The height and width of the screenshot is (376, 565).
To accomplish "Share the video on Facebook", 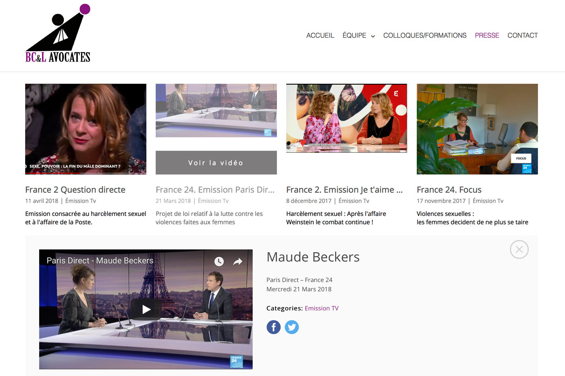I will (x=274, y=327).
